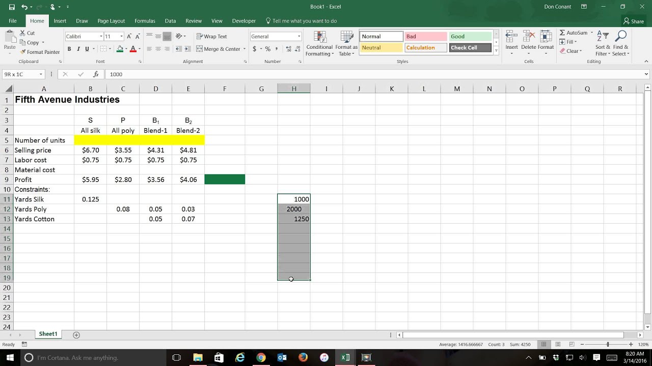652x366 pixels.
Task: Apply the Check Cell style
Action: [x=470, y=48]
